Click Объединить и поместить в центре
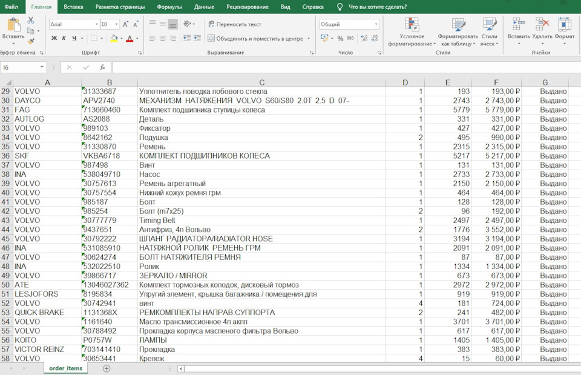The image size is (581, 375). 255,38
